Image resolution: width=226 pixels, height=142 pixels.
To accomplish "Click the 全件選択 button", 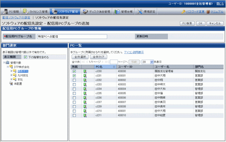I will (80, 57).
